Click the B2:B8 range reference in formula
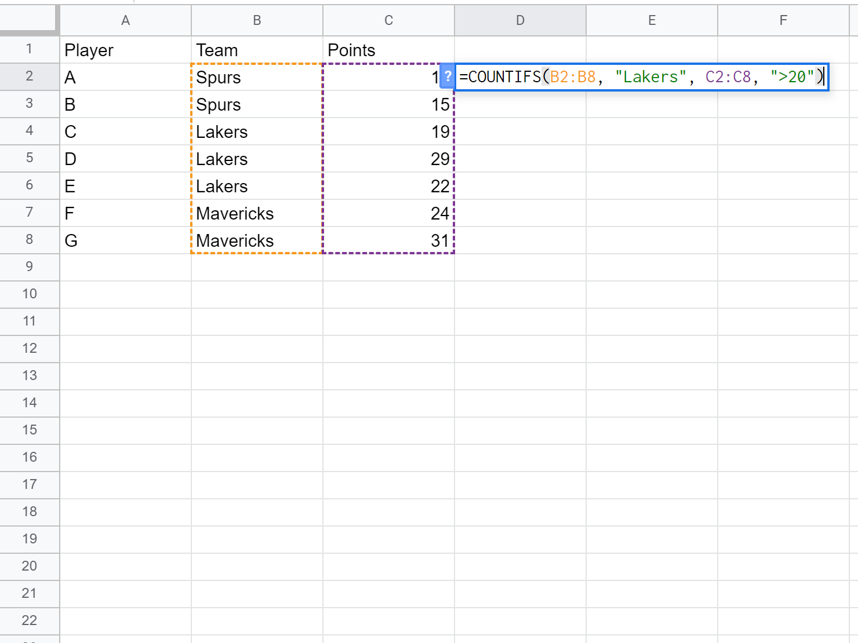Viewport: 858px width, 643px height. coord(571,76)
